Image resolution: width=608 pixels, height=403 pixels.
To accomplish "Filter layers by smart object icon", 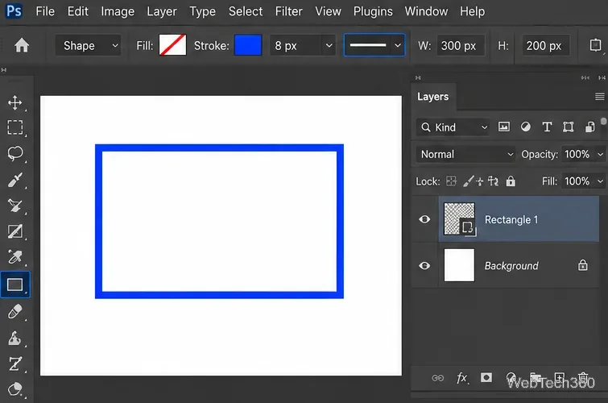I will [589, 127].
